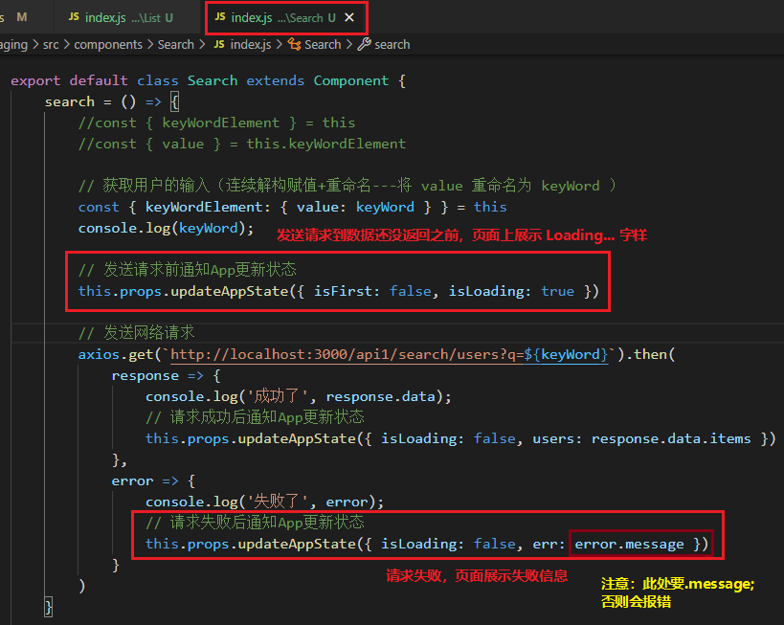Open the Search folder breadcrumb

175,44
